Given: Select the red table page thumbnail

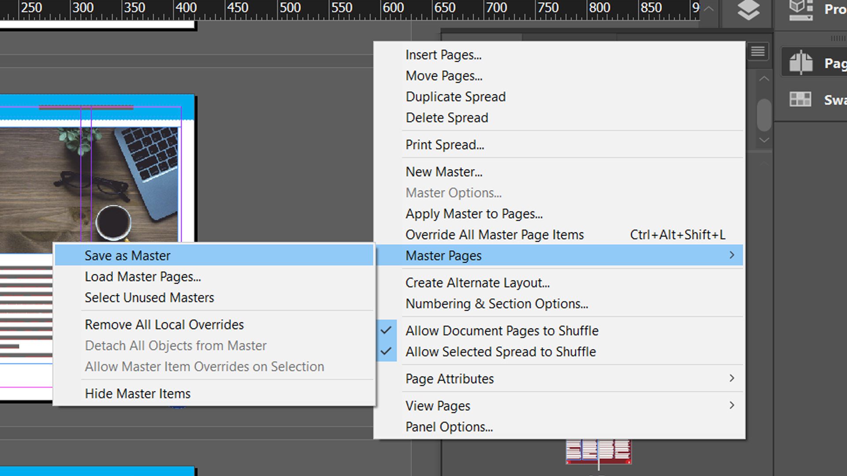Looking at the screenshot, I should (598, 451).
